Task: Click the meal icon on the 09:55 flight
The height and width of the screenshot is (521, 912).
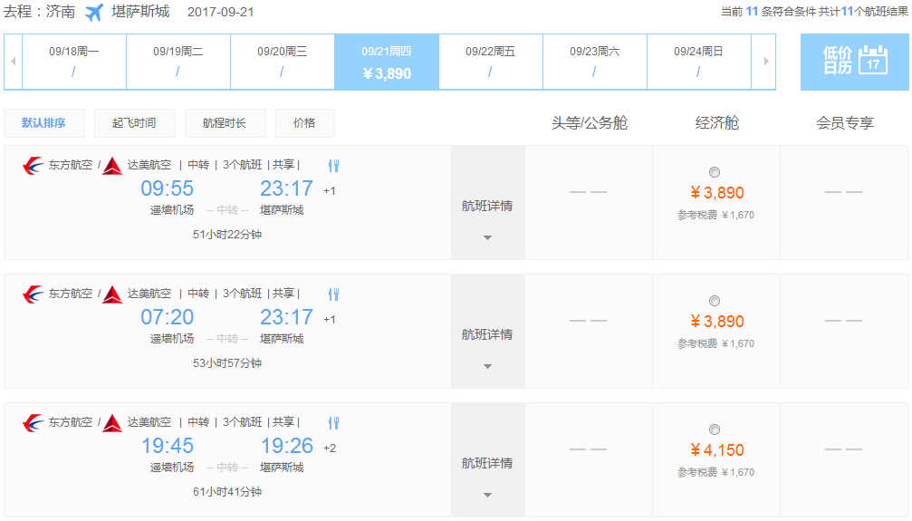Action: 333,166
